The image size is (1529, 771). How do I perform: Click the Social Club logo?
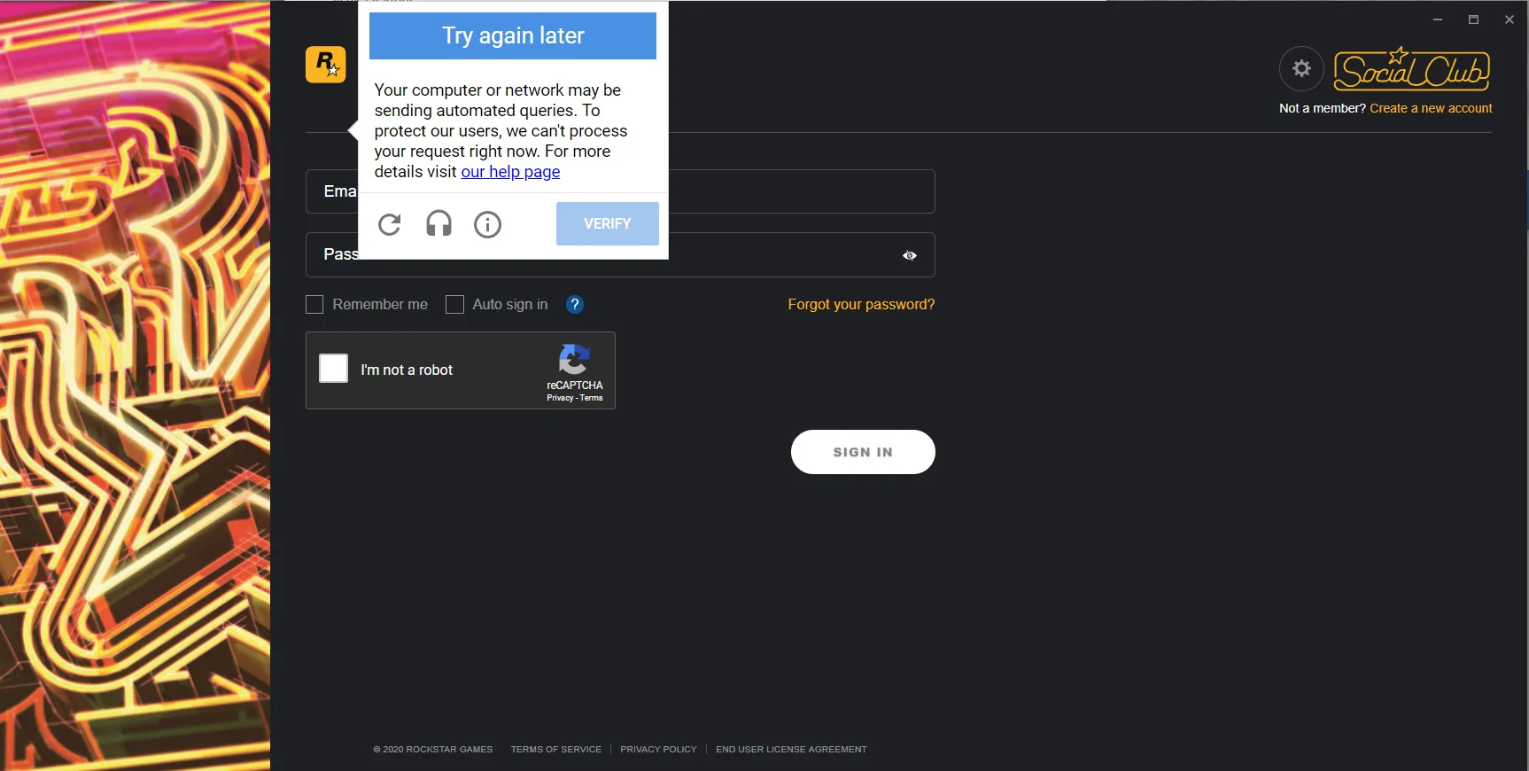(1412, 68)
